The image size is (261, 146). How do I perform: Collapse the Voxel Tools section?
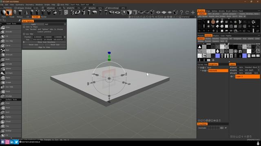tap(1, 24)
